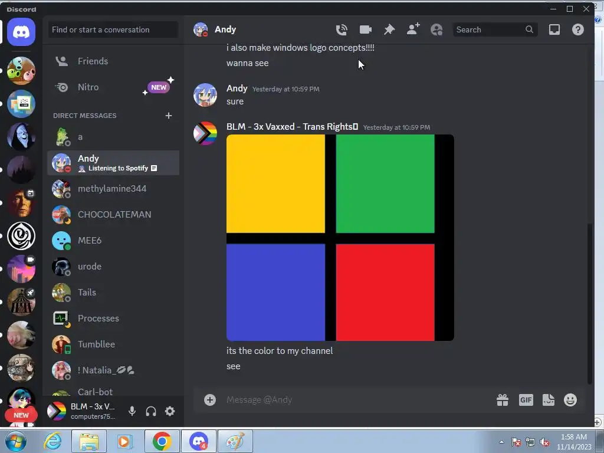Open Discord home direct messages button
604x453 pixels.
(21, 32)
